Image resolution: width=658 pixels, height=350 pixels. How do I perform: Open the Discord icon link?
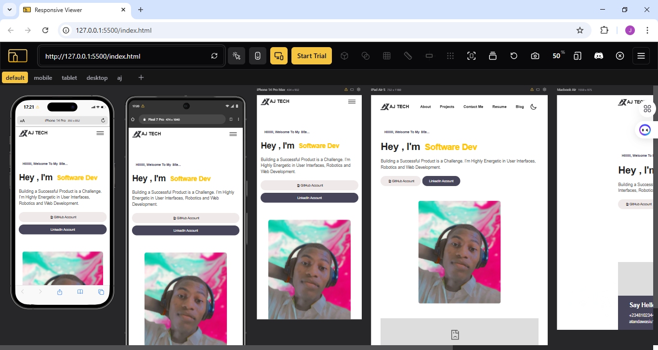(x=599, y=56)
